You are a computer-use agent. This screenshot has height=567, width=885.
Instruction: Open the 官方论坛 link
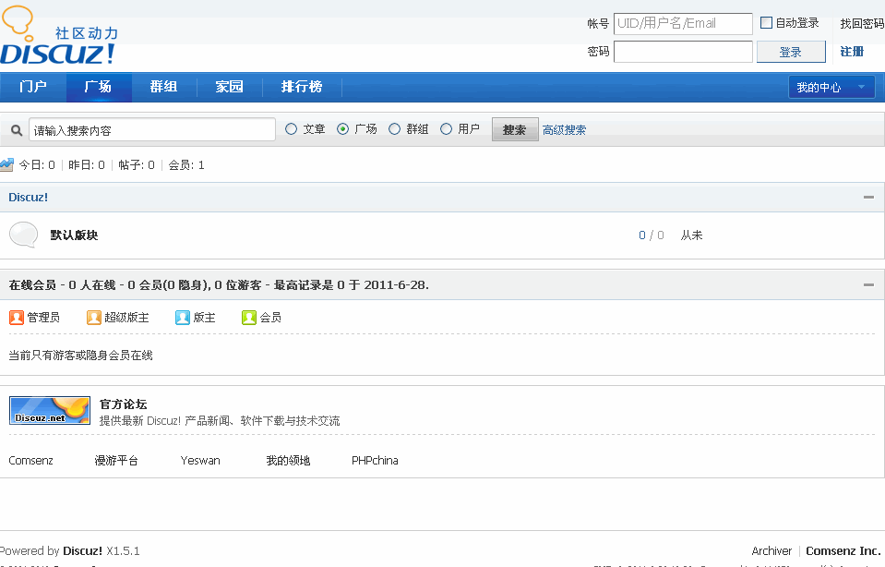click(123, 404)
